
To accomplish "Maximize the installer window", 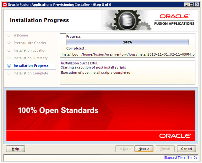I will tap(192, 5).
